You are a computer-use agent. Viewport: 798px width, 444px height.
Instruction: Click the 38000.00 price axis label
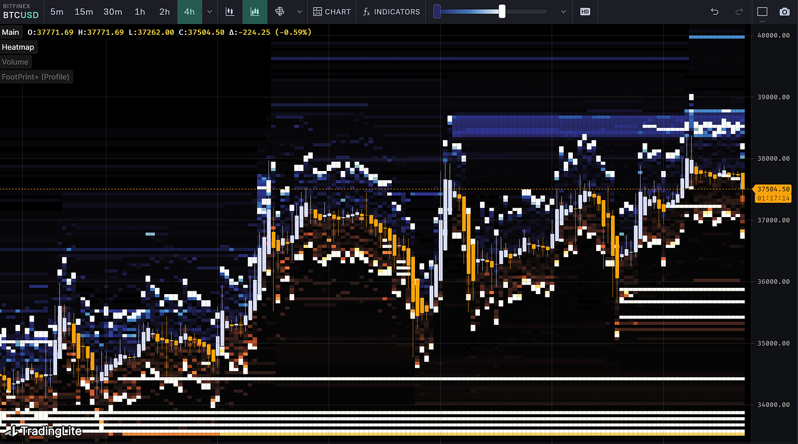773,158
